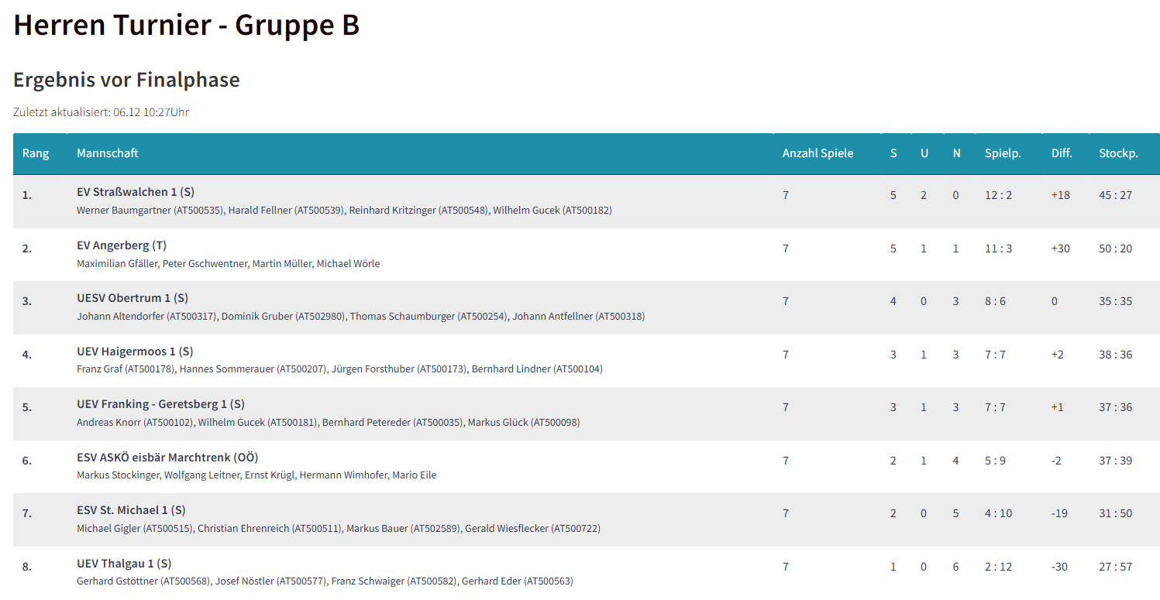Viewport: 1160px width, 600px height.
Task: Click the Spielp. column header
Action: pyautogui.click(x=1003, y=153)
